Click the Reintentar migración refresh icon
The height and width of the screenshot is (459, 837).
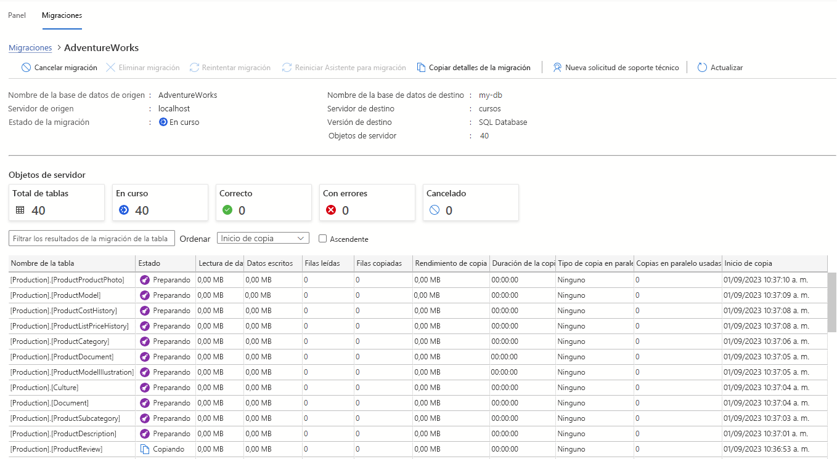click(194, 68)
